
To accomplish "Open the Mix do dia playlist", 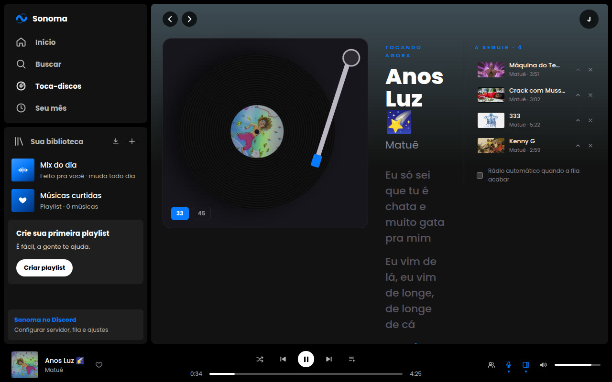I will (x=76, y=170).
